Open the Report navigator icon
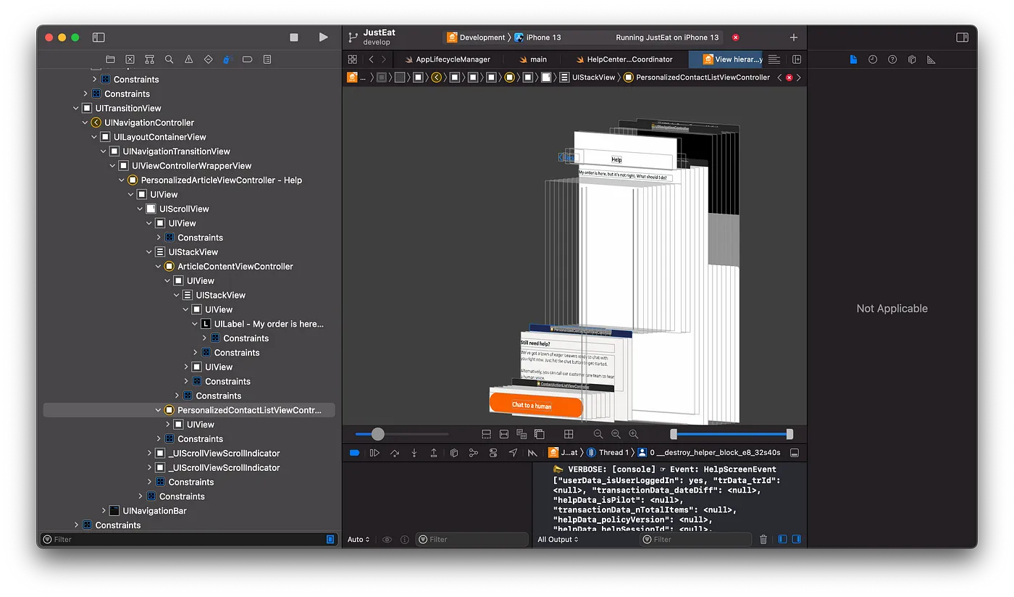1014x597 pixels. pyautogui.click(x=267, y=59)
